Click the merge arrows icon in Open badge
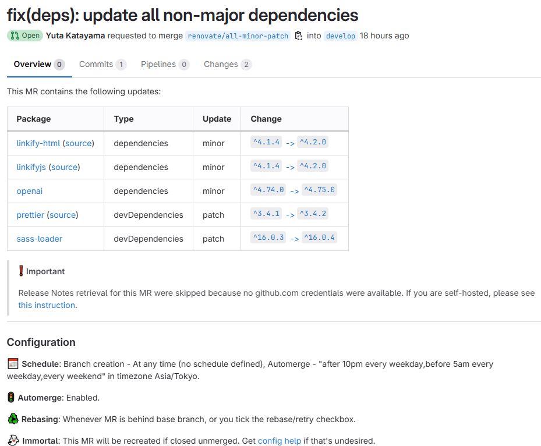Image resolution: width=541 pixels, height=446 pixels. click(x=13, y=36)
